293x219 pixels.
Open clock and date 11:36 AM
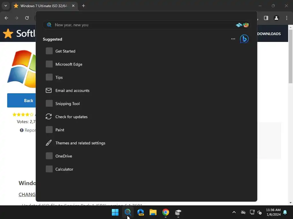273,212
